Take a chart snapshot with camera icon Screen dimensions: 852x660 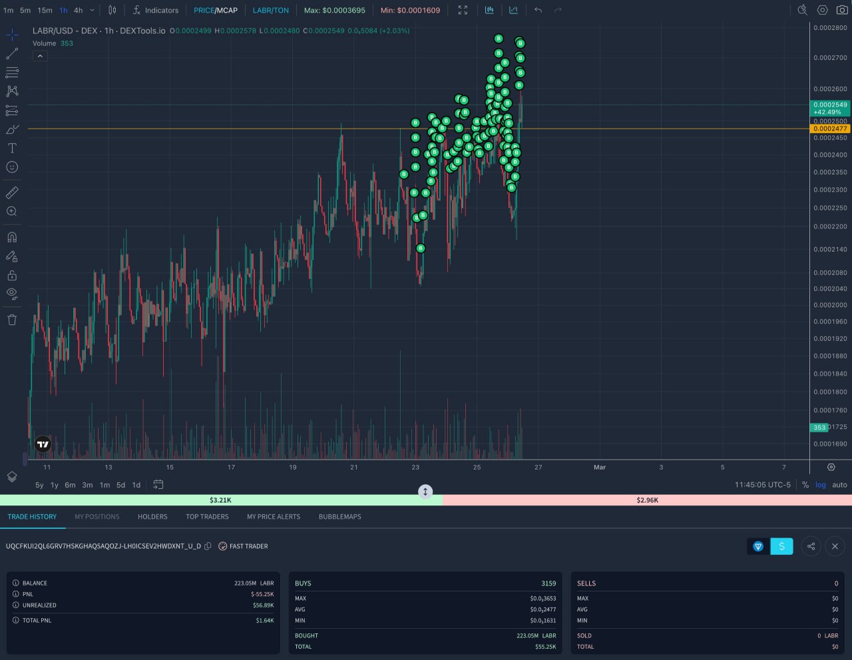click(842, 10)
